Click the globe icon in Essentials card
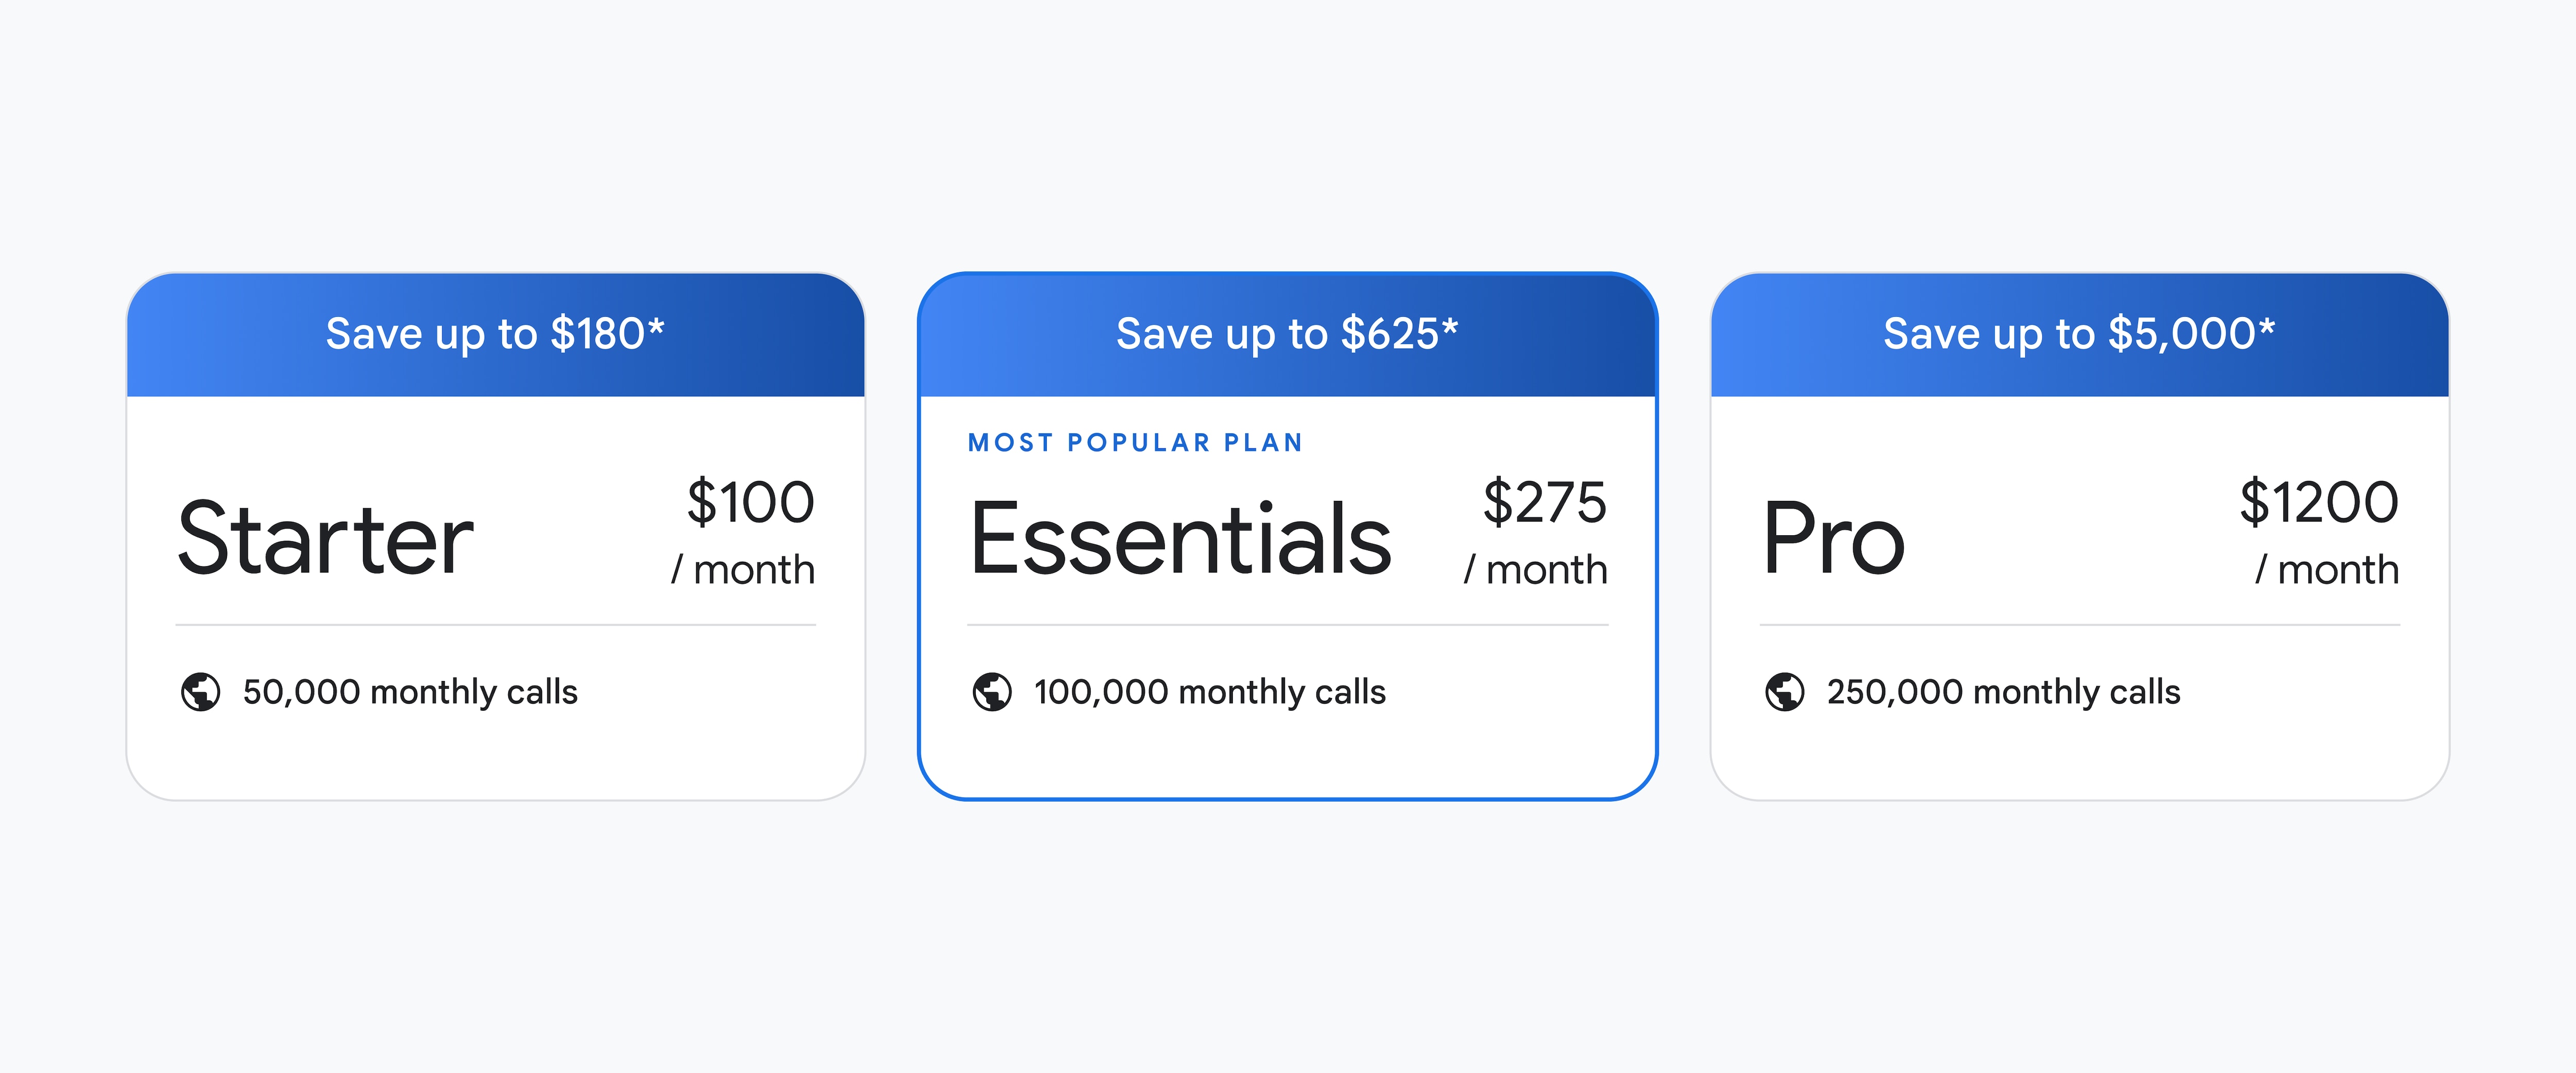Image resolution: width=2576 pixels, height=1073 pixels. click(x=992, y=691)
